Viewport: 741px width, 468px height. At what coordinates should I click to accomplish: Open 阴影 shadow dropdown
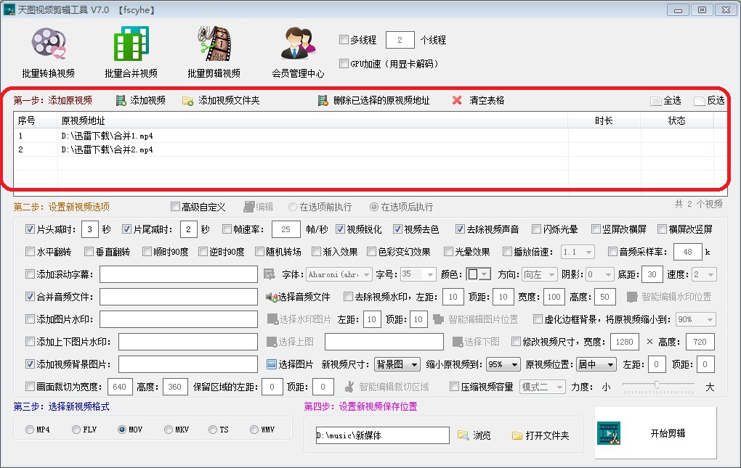[599, 274]
